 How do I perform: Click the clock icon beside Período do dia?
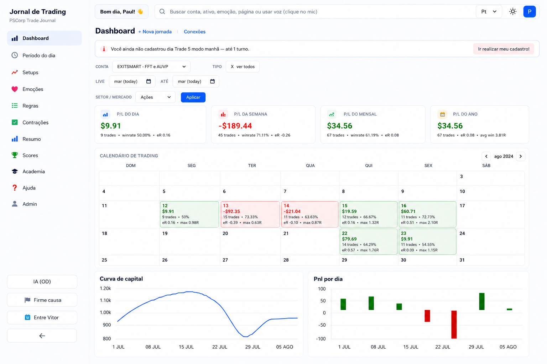click(x=15, y=55)
